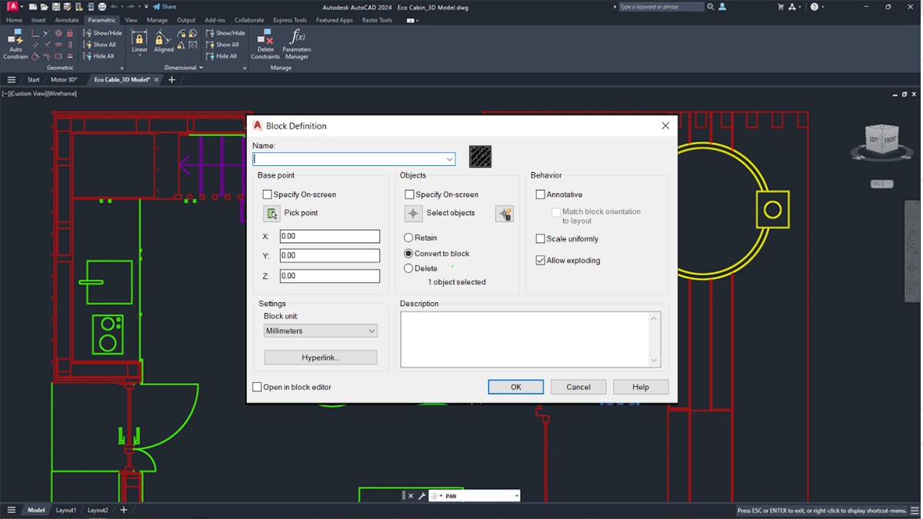Click the Open file icon in quick access toolbar

click(44, 7)
